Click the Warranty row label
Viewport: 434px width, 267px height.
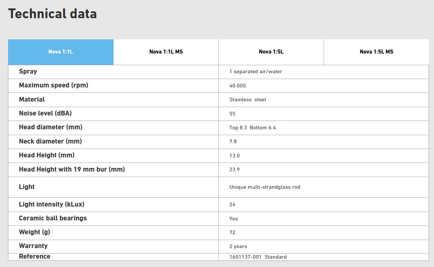33,246
